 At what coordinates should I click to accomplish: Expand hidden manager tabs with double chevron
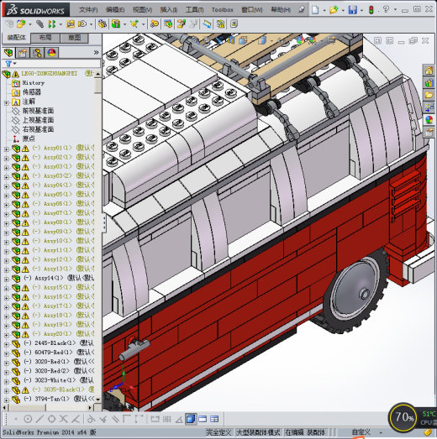(96, 52)
